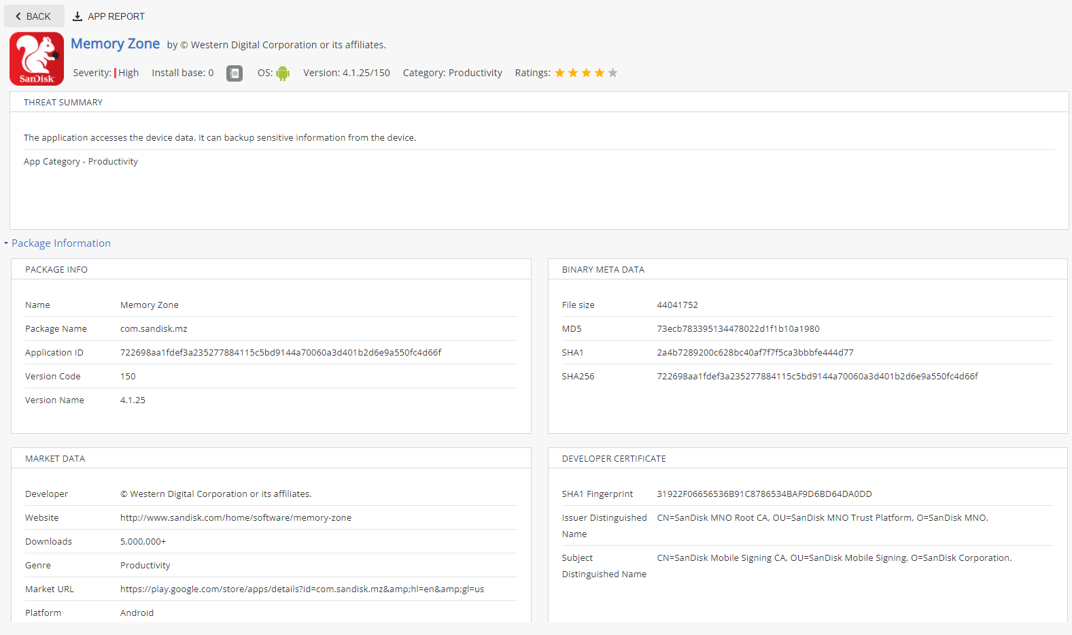
Task: Click the Name value Memory Zone
Action: pos(150,305)
